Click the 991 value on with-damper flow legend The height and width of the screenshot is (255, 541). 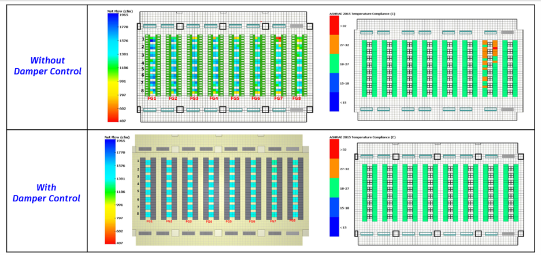pyautogui.click(x=120, y=205)
